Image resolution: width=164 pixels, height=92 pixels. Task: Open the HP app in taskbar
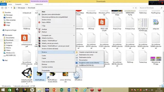pyautogui.click(x=32, y=90)
